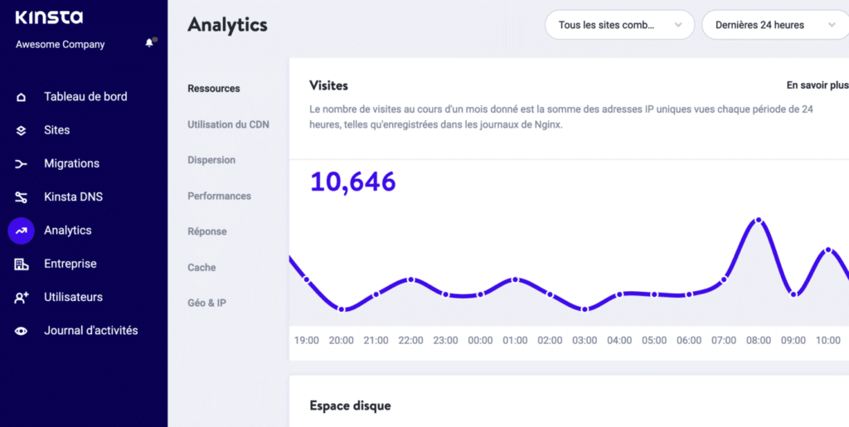Click the Kinsta DNS icon
The height and width of the screenshot is (427, 849).
click(x=22, y=197)
